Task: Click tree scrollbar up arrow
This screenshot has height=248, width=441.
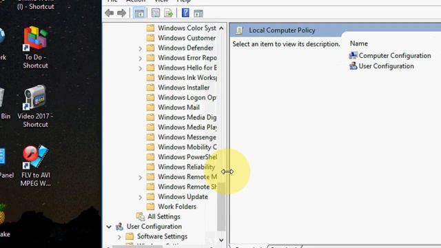Action: click(221, 28)
